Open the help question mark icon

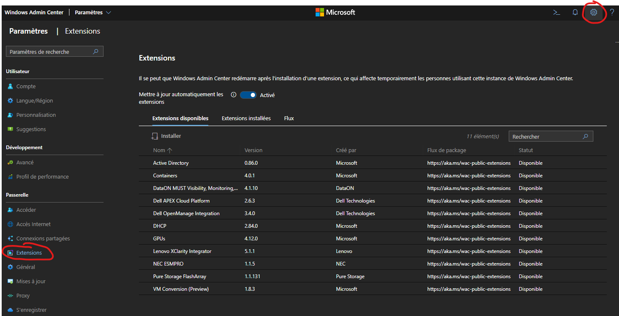pyautogui.click(x=612, y=12)
